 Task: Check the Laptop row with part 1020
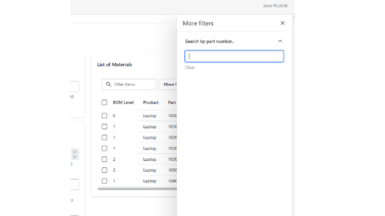pos(104,137)
